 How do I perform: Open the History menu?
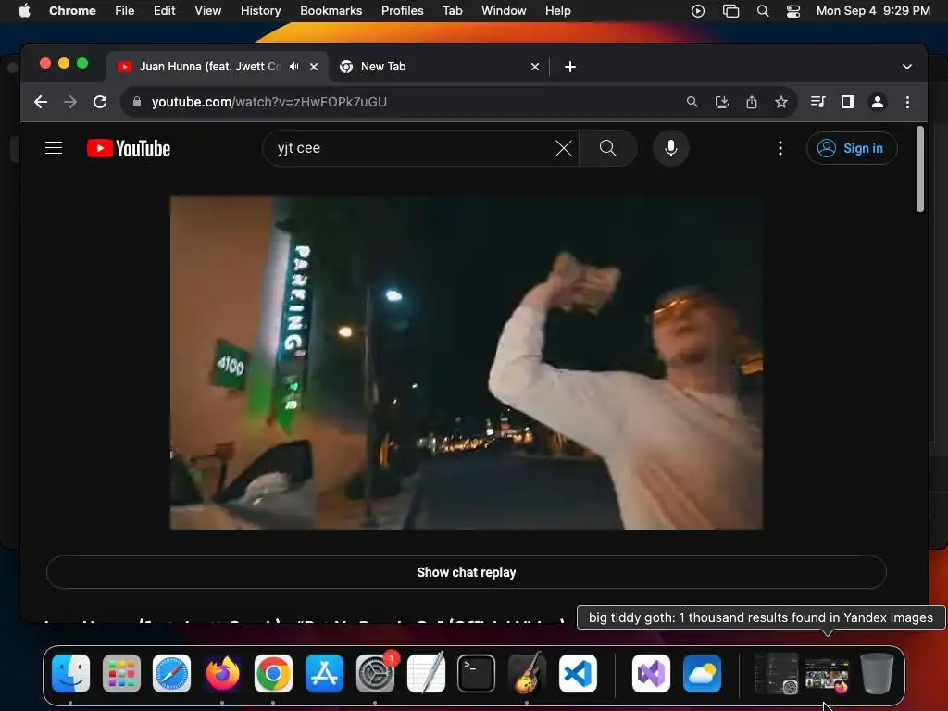[x=260, y=10]
